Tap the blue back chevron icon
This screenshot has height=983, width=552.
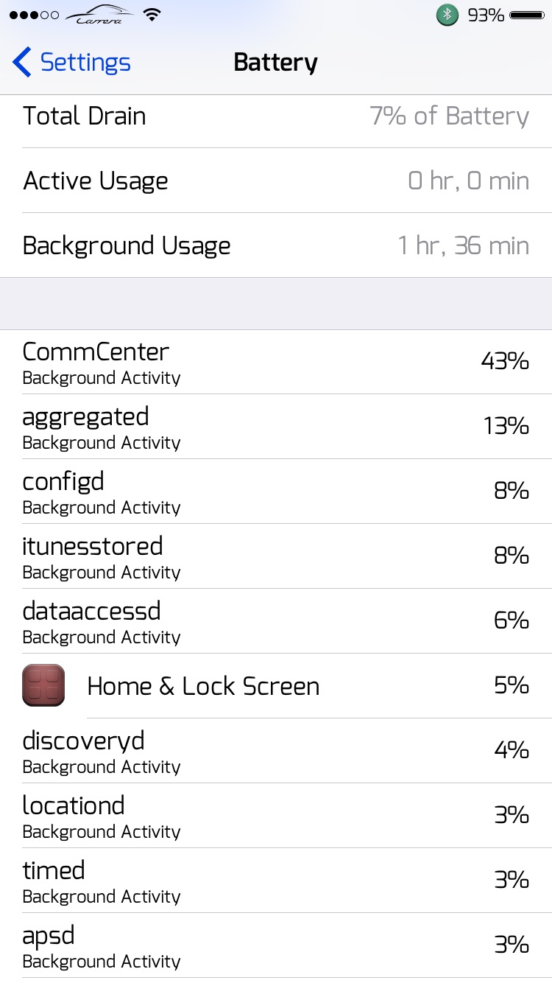click(x=22, y=62)
